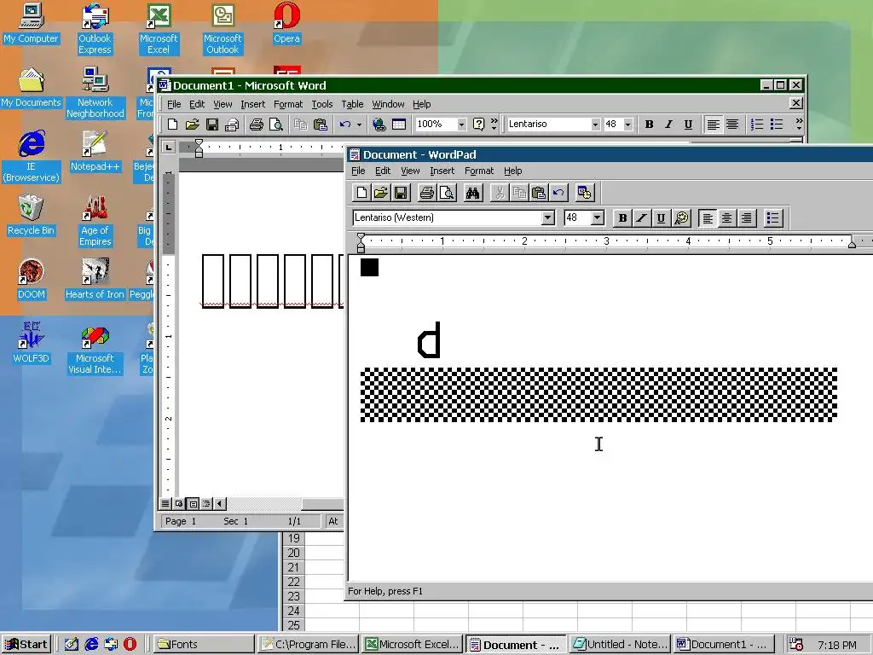
Task: Toggle Bold in Word toolbar
Action: coord(649,125)
